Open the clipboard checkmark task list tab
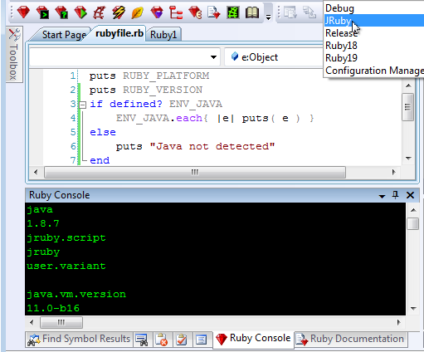This screenshot has height=352, width=424. pos(182,340)
